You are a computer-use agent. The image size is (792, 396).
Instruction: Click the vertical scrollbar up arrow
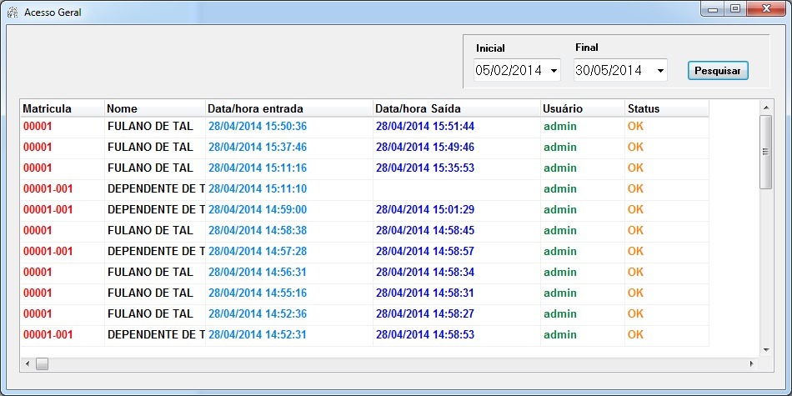(765, 107)
